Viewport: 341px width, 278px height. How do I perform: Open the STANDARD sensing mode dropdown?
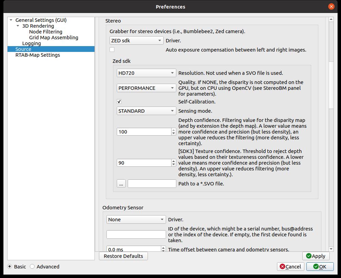(x=146, y=111)
